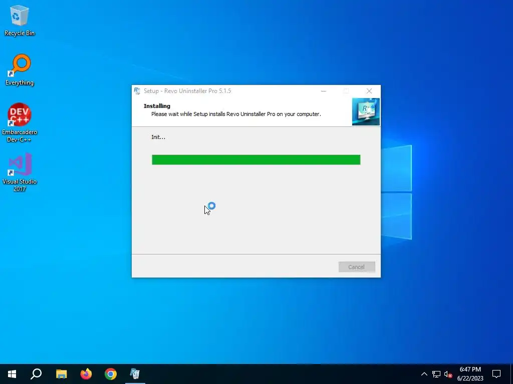This screenshot has height=384, width=513.
Task: Open File Explorer from the taskbar
Action: coord(61,374)
